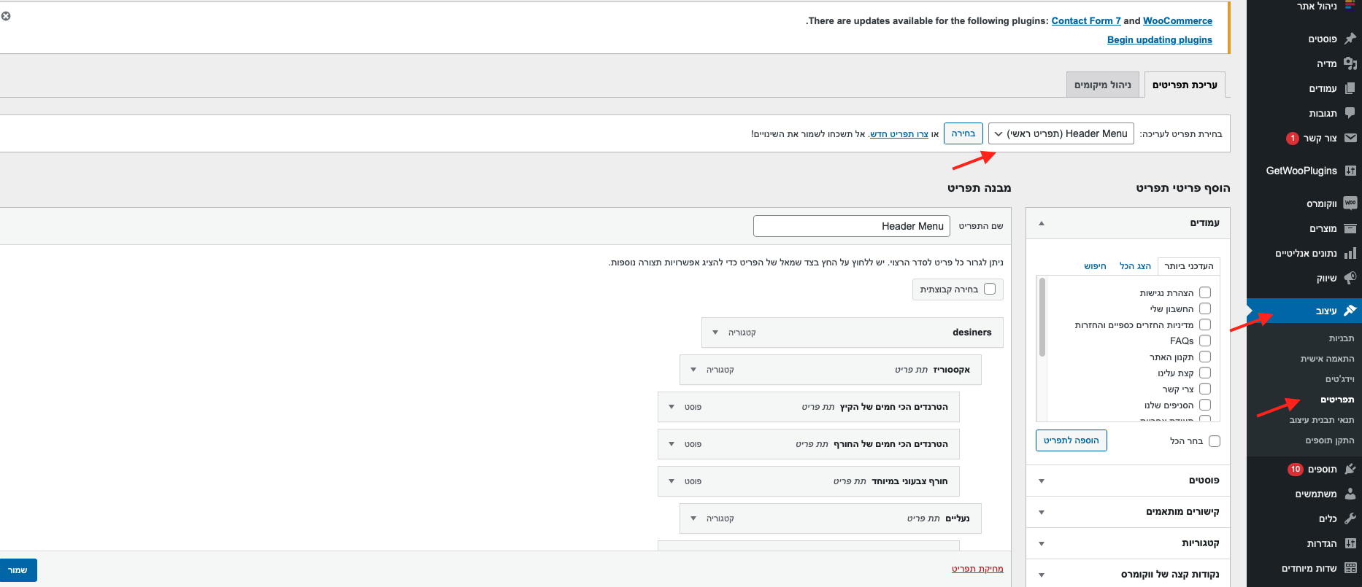Screen dimensions: 1362x587
Task: Tick the select all pages checkbox
Action: (1215, 441)
